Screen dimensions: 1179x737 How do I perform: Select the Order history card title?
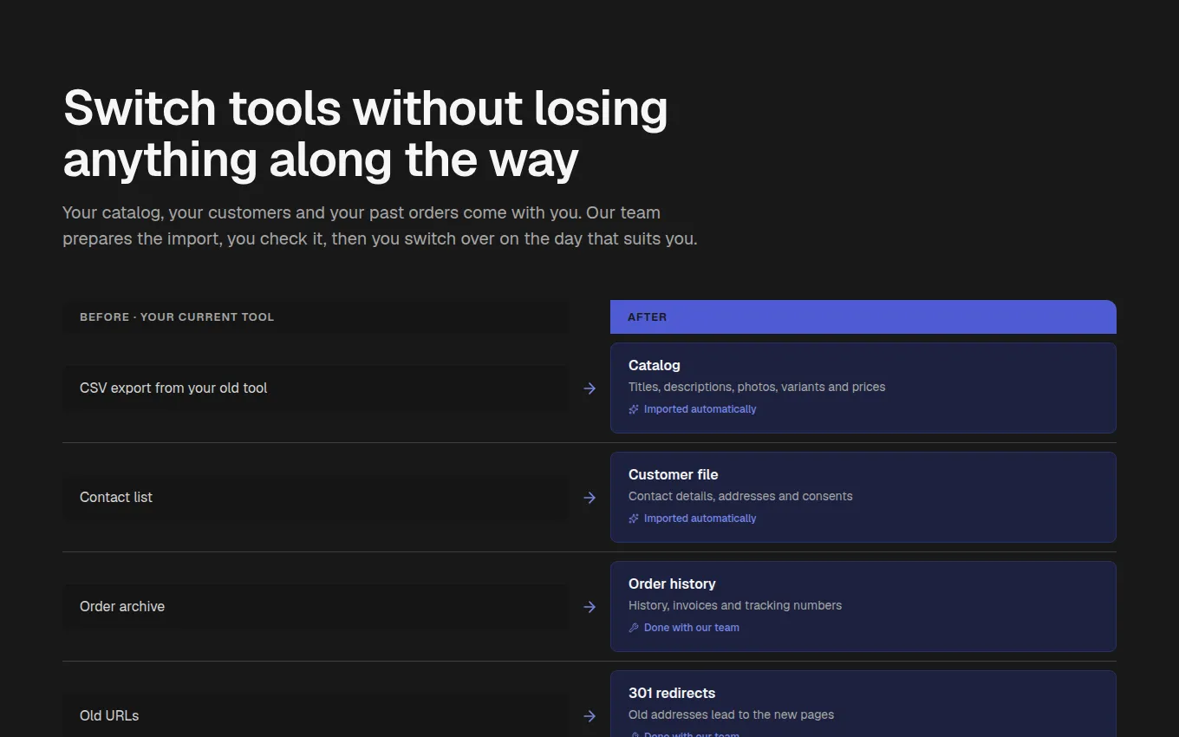[x=672, y=584]
